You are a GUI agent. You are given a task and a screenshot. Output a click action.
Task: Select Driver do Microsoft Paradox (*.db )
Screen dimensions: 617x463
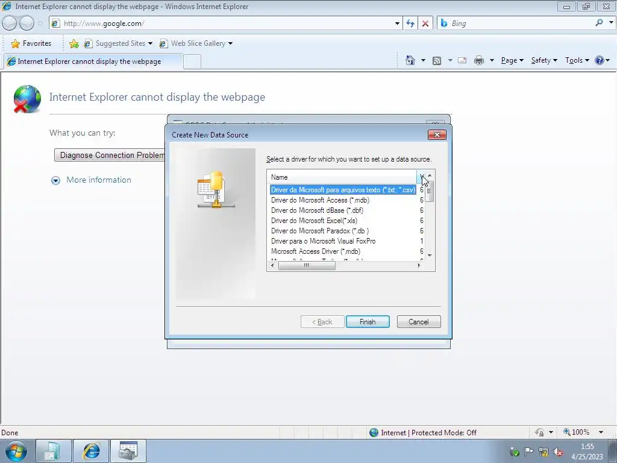pyautogui.click(x=320, y=231)
